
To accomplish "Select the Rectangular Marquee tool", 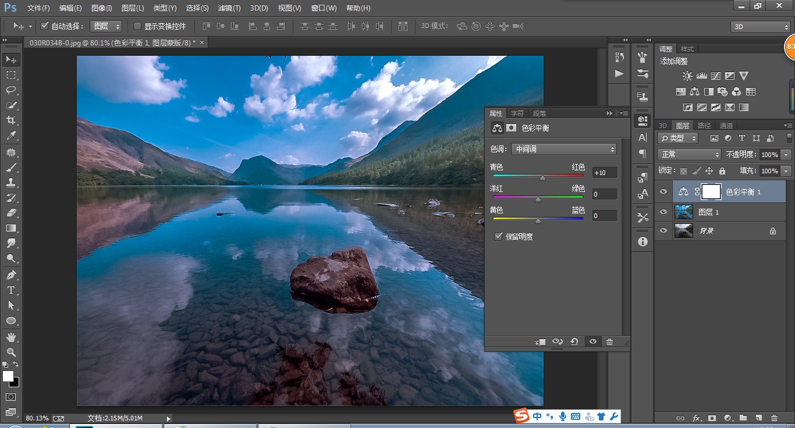I will 11,75.
